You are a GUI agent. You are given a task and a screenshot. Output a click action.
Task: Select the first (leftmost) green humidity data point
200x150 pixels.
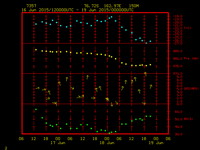tap(36, 109)
